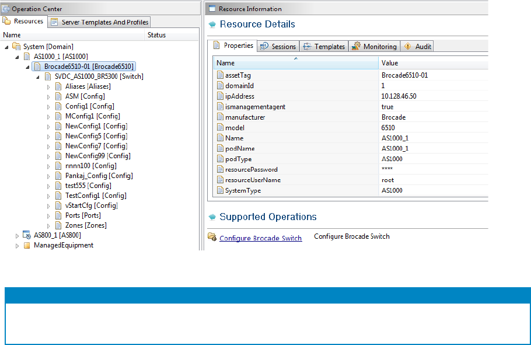Click the ManagedEquipment folder icon
The width and height of the screenshot is (531, 345).
(27, 245)
